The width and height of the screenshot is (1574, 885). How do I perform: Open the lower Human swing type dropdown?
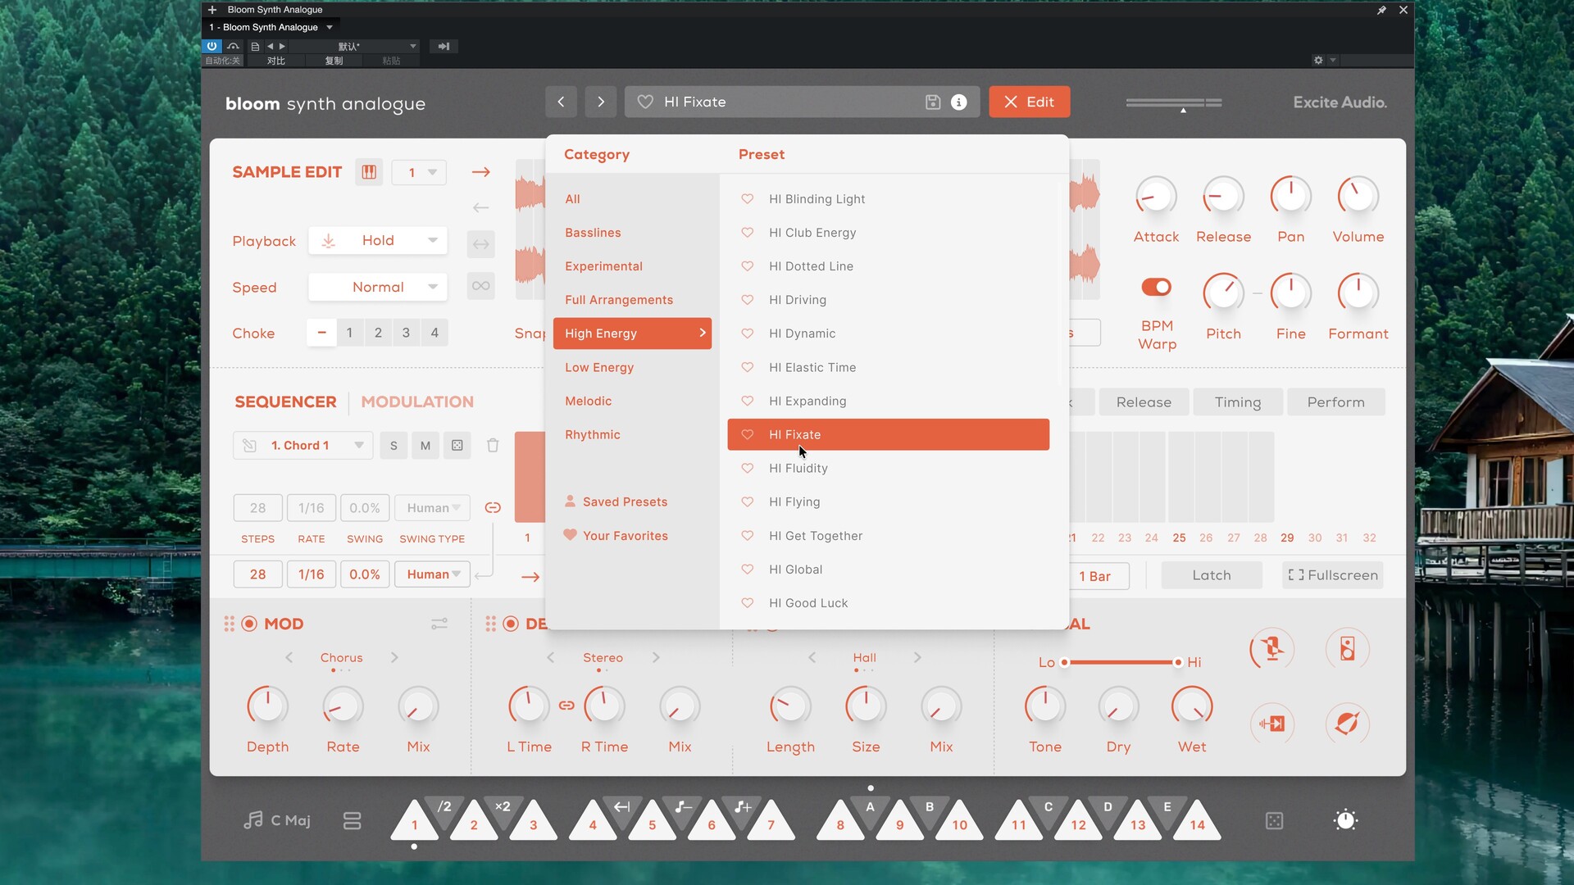pos(433,574)
